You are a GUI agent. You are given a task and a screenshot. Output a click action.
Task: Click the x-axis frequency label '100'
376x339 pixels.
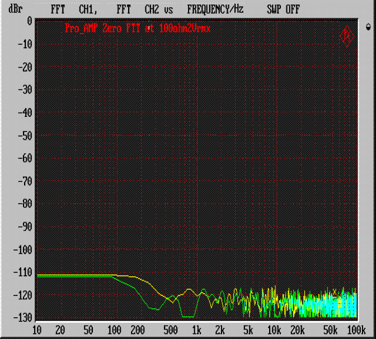pos(114,330)
